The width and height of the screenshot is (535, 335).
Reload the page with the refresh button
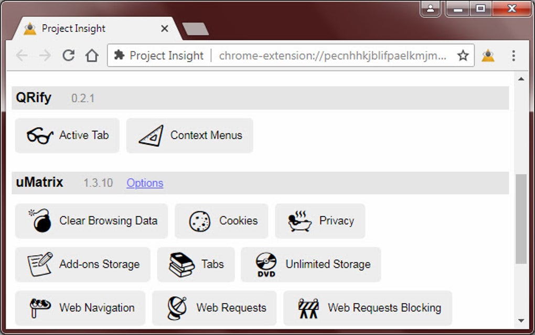(x=69, y=55)
